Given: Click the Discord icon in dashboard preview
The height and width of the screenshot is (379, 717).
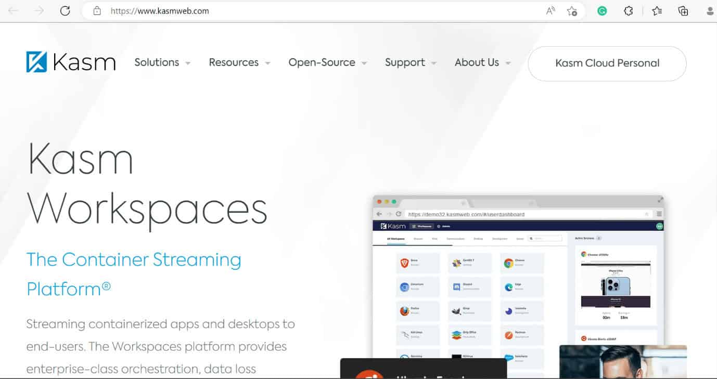Looking at the screenshot, I should pos(456,287).
